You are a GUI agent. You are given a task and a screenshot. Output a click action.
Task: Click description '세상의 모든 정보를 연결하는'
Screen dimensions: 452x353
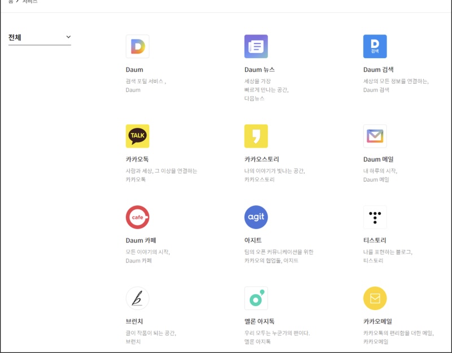point(396,81)
